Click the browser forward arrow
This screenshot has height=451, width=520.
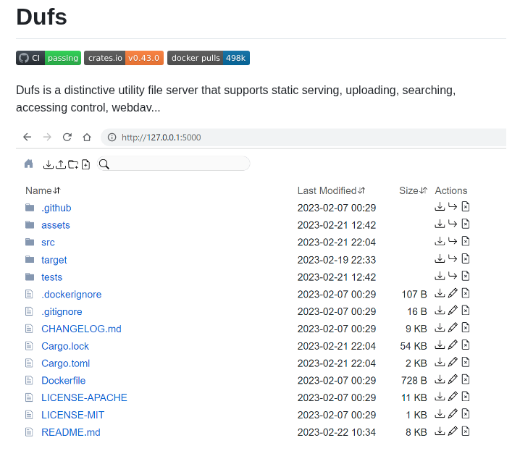coord(47,138)
